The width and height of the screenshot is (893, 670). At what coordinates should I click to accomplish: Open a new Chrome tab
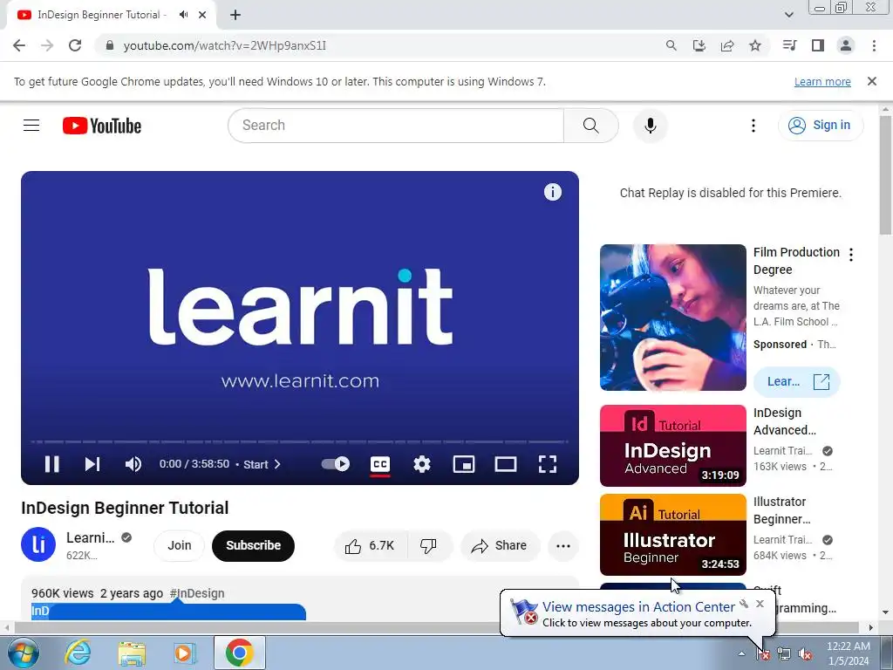pos(235,16)
